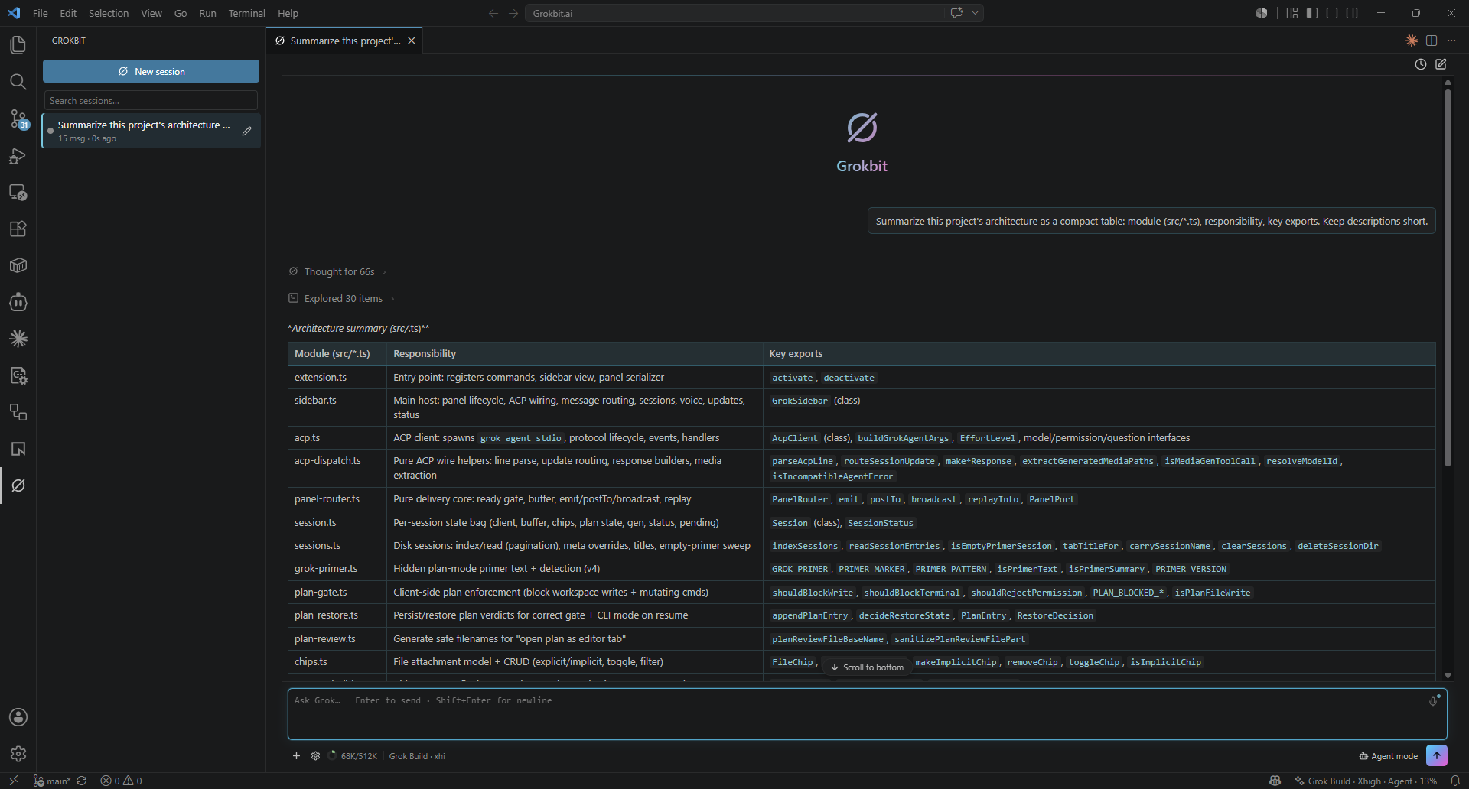Image resolution: width=1469 pixels, height=789 pixels.
Task: Add attachment with plus icon
Action: 296,756
